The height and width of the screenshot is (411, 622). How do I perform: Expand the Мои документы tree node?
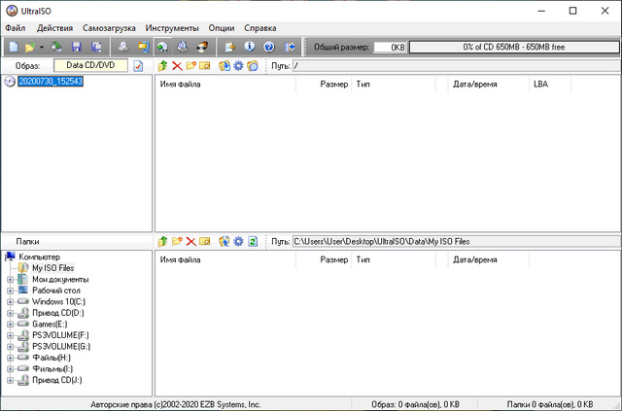click(x=10, y=280)
